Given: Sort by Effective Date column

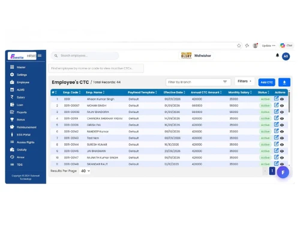Looking at the screenshot, I should click(x=174, y=92).
